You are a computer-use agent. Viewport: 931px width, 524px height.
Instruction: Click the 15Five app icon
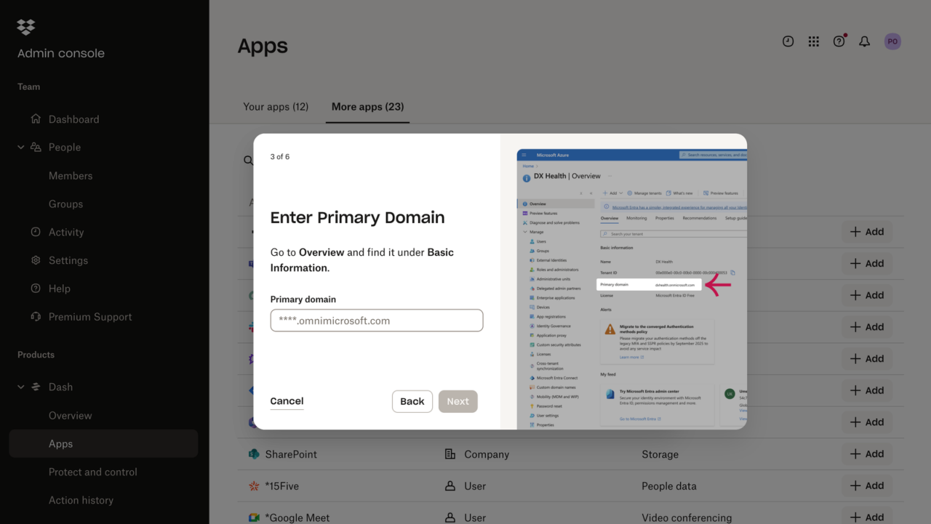pyautogui.click(x=253, y=485)
